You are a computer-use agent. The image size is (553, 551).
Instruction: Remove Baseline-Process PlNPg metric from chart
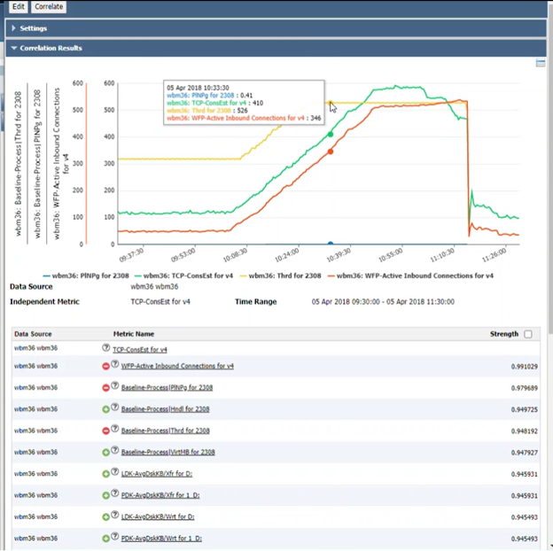105,387
